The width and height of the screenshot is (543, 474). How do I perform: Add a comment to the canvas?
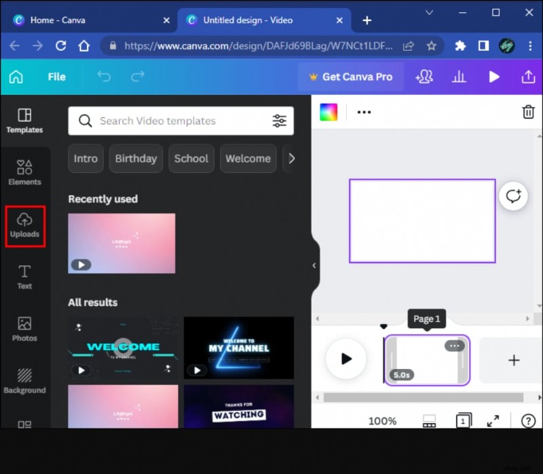[514, 196]
